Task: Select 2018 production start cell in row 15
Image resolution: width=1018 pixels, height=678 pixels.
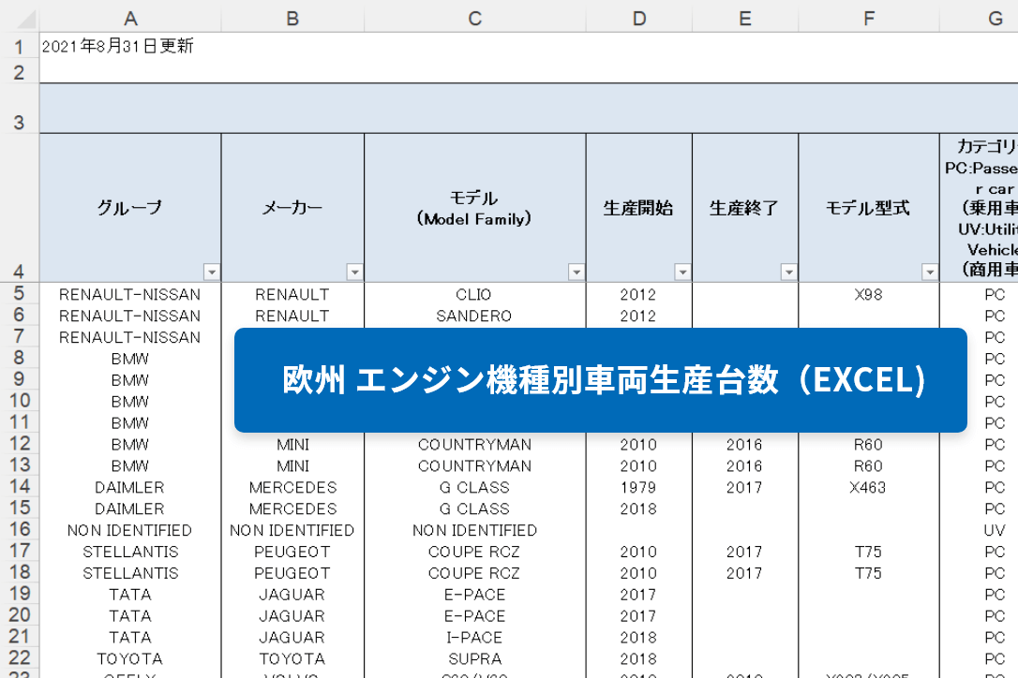Action: point(639,508)
